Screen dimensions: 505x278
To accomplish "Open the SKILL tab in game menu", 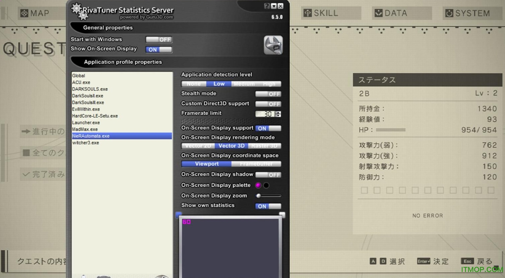I will tap(331, 13).
